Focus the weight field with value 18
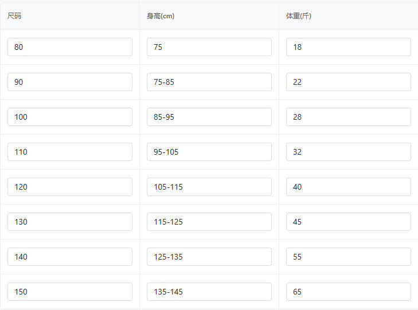This screenshot has width=418, height=310. pos(349,47)
